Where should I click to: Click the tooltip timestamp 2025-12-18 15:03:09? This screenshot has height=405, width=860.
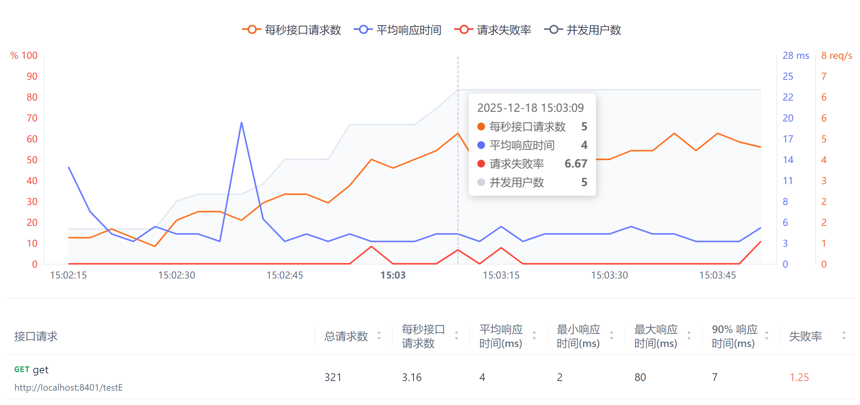(530, 108)
